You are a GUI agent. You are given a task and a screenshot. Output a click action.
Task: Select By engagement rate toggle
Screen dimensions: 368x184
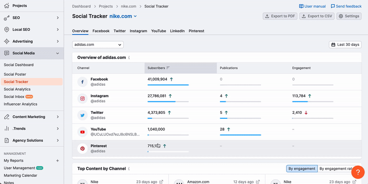pos(336,168)
